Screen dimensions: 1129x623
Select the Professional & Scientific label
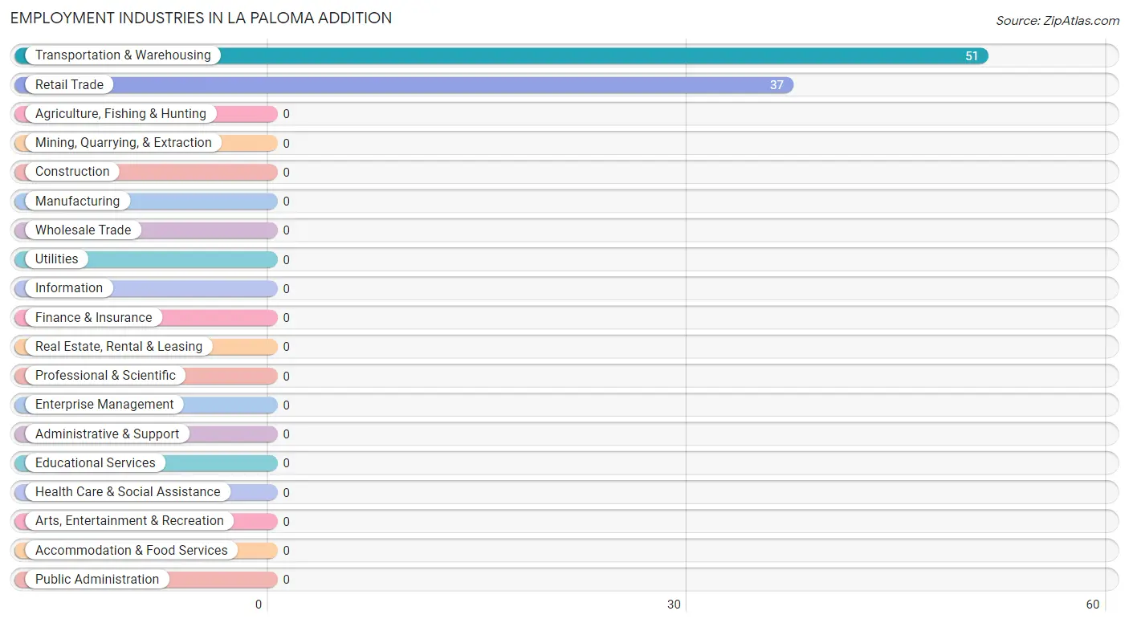tap(105, 376)
